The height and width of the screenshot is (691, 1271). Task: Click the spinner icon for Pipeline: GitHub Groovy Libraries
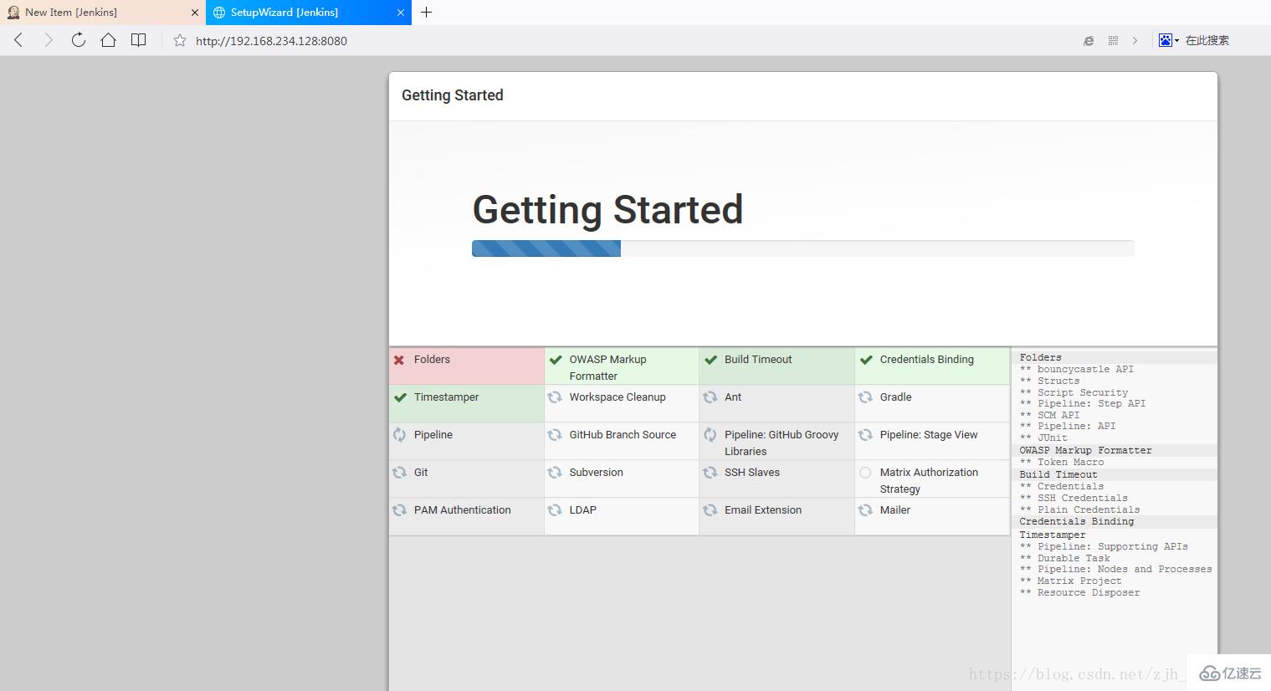[x=710, y=435]
